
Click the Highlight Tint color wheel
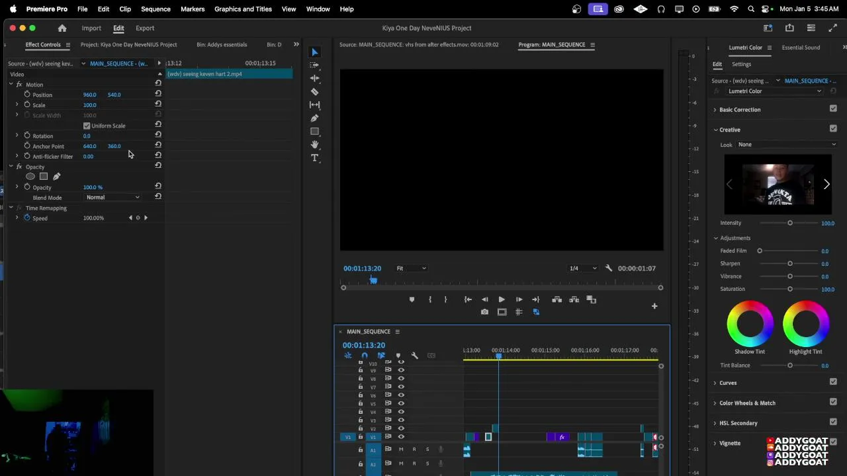805,323
